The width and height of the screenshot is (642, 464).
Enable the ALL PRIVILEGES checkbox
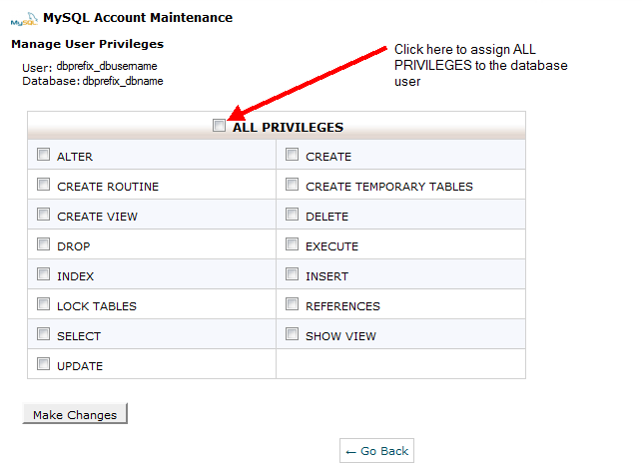tap(220, 126)
